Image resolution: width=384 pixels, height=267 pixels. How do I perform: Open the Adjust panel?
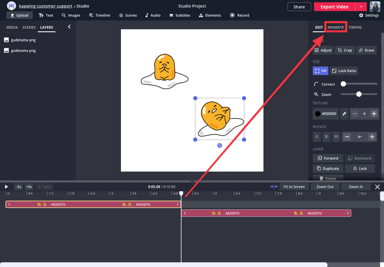click(323, 50)
